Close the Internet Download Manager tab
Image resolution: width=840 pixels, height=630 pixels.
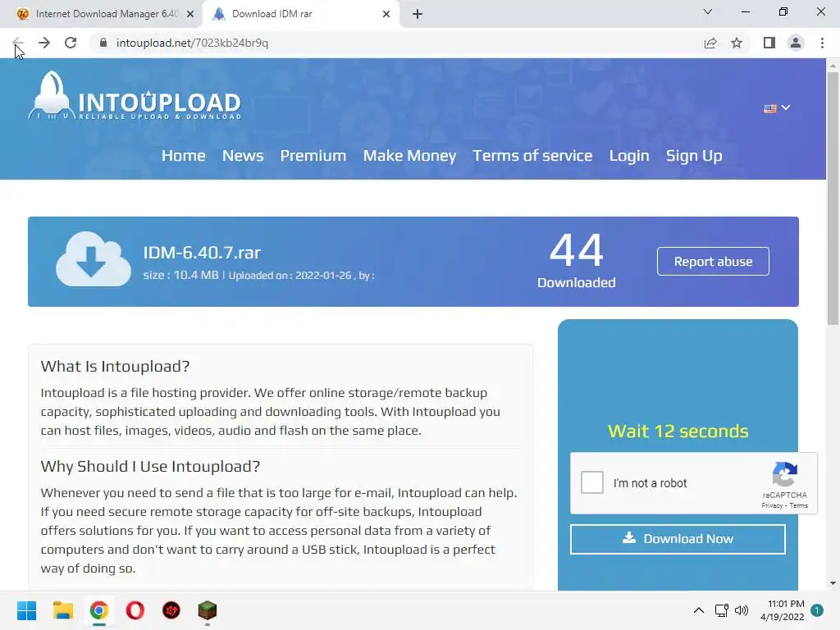190,14
